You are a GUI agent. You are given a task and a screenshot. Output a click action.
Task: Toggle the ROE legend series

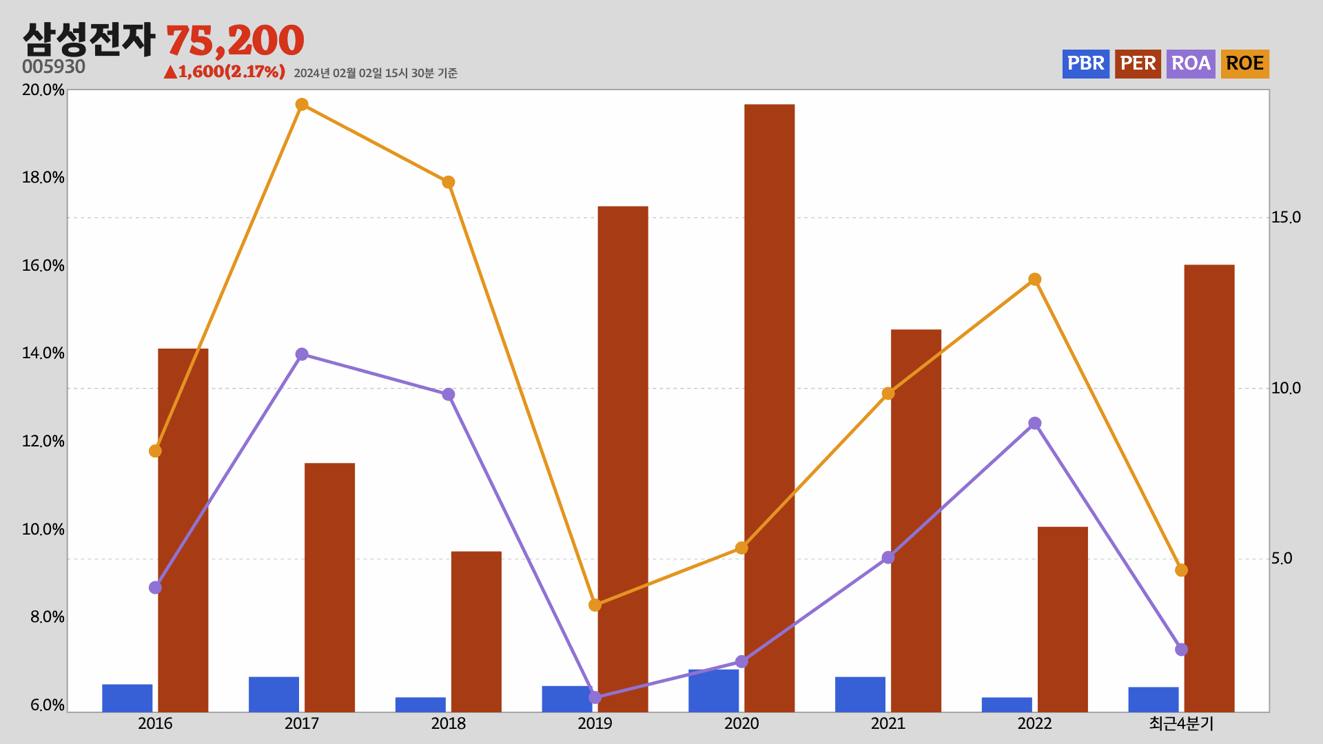pos(1244,64)
